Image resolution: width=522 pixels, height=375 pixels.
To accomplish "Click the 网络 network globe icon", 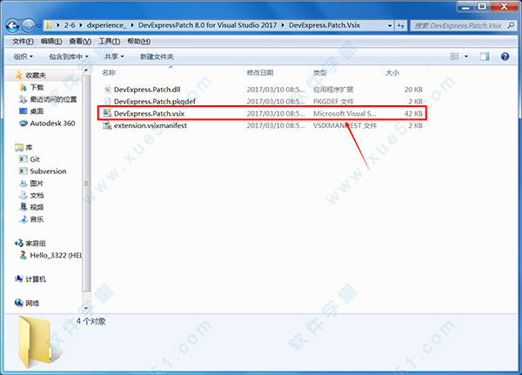I will [x=18, y=303].
